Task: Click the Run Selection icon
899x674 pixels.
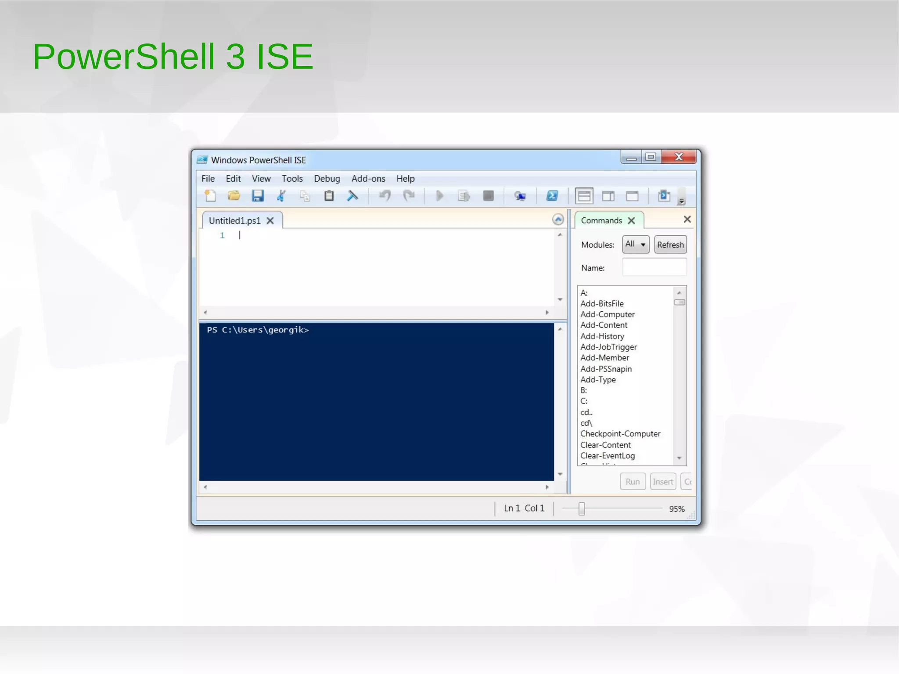Action: (464, 196)
